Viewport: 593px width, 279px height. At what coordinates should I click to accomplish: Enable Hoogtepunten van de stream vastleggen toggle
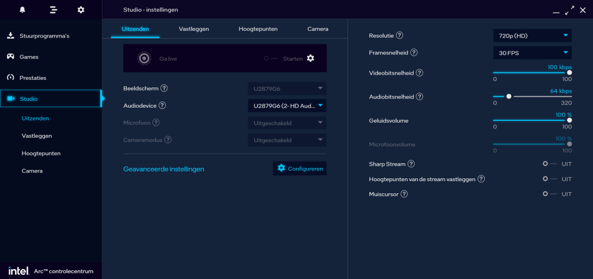point(550,178)
